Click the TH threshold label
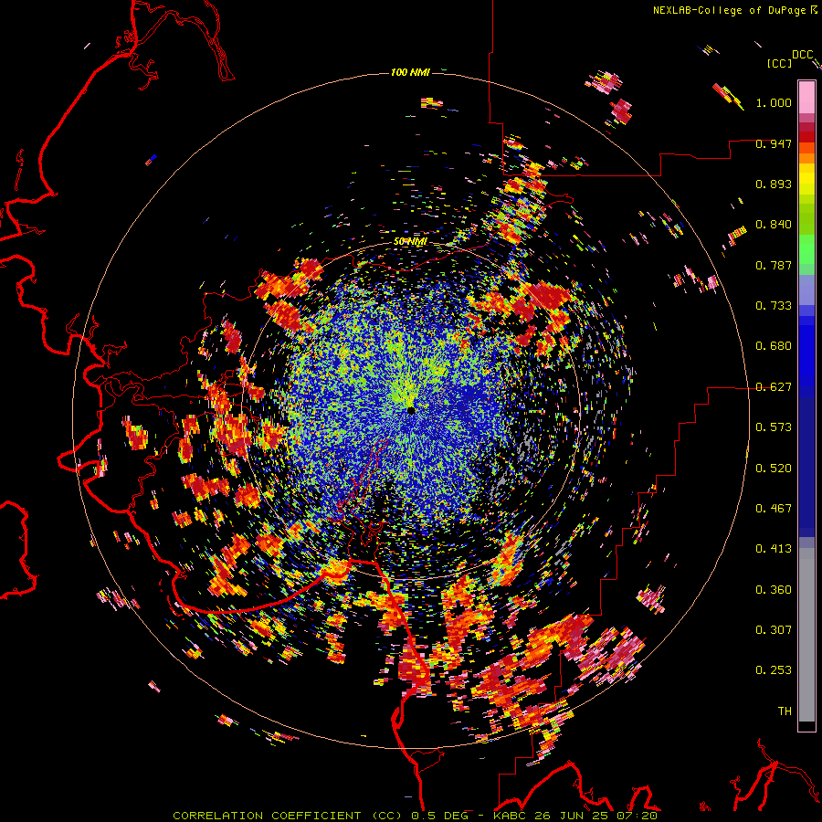This screenshot has width=822, height=822. click(x=785, y=711)
